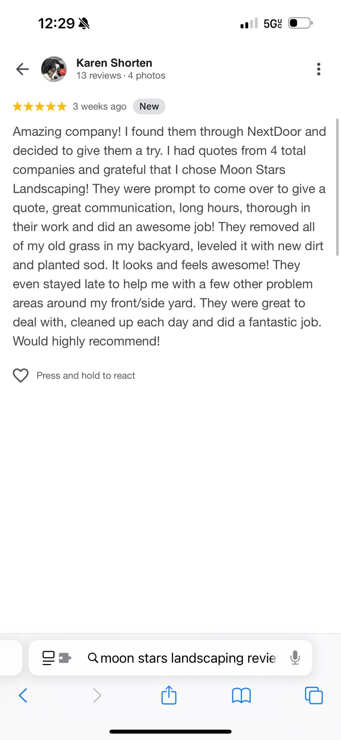Show all open tabs using the tabs icon
The height and width of the screenshot is (740, 341).
(x=314, y=695)
